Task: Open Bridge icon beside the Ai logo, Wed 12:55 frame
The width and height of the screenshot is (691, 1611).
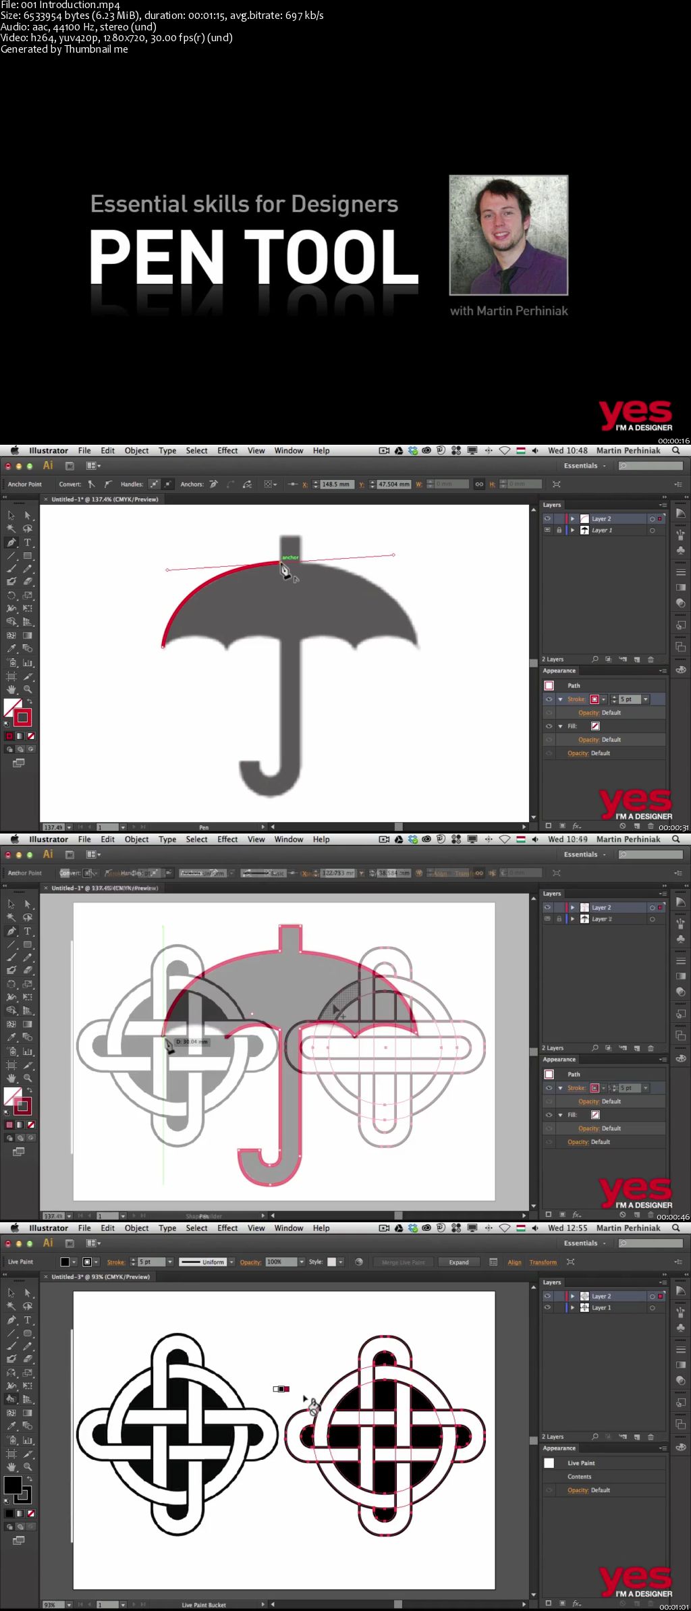Action: click(70, 1243)
